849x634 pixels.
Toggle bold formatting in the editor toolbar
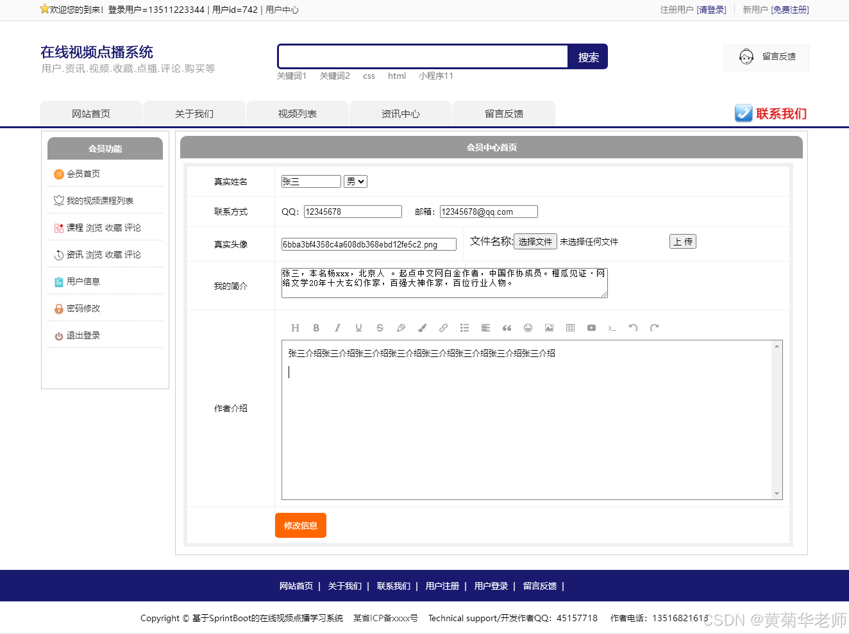point(316,328)
